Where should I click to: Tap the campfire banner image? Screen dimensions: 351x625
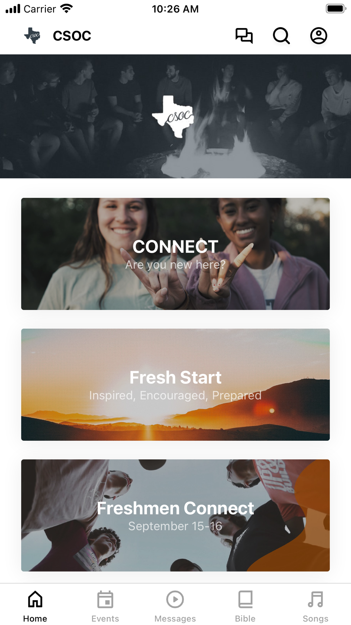point(175,116)
